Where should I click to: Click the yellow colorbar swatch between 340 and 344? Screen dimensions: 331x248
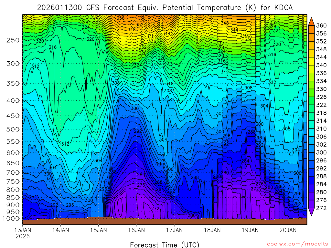pos(311,61)
